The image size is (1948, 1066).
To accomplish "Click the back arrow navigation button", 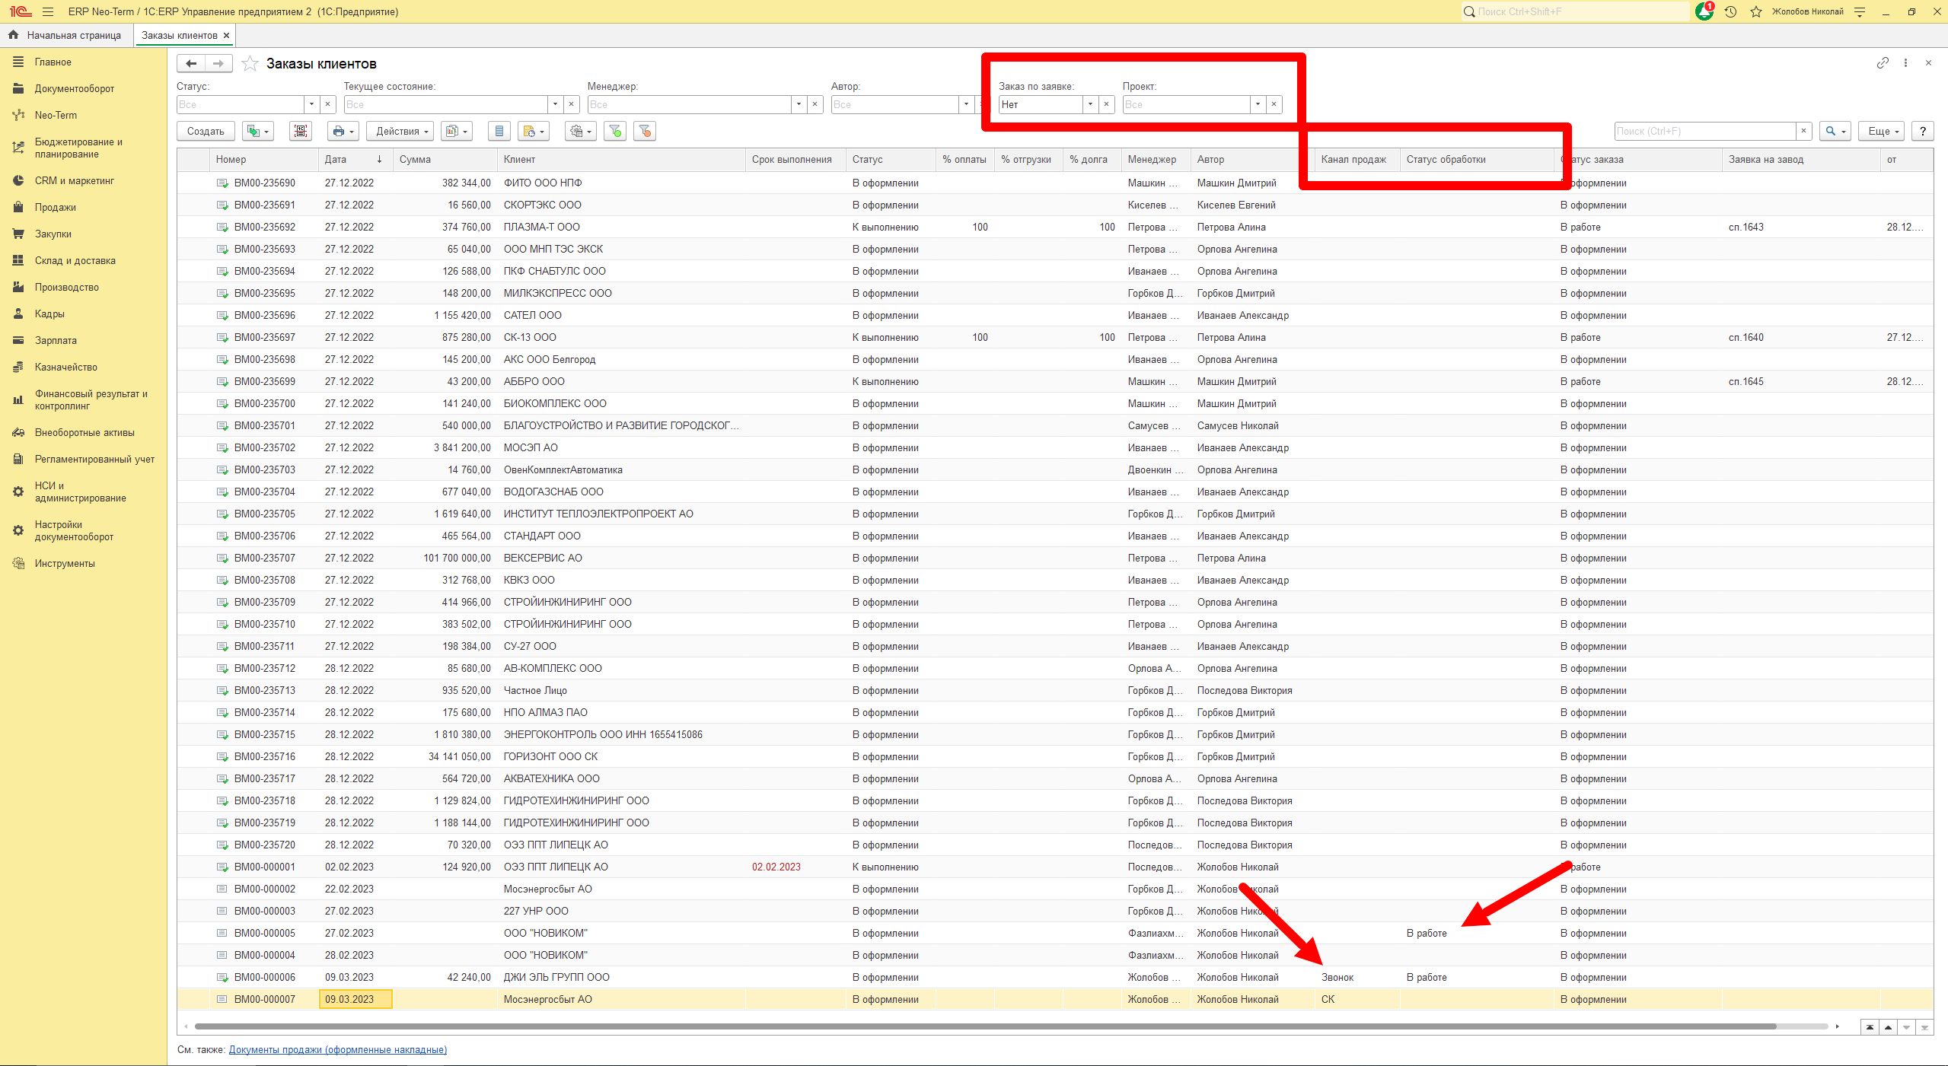I will coord(191,64).
